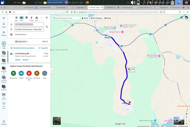This screenshot has height=127, width=190.
Task: Send directions to your phone
Action: click(23, 48)
